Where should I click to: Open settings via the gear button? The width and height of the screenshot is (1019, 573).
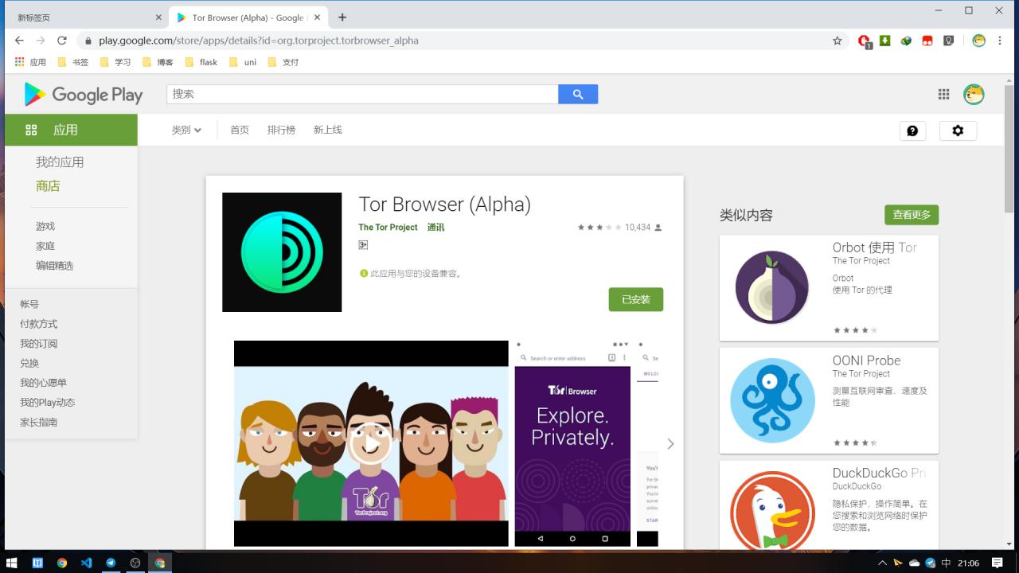pyautogui.click(x=958, y=131)
